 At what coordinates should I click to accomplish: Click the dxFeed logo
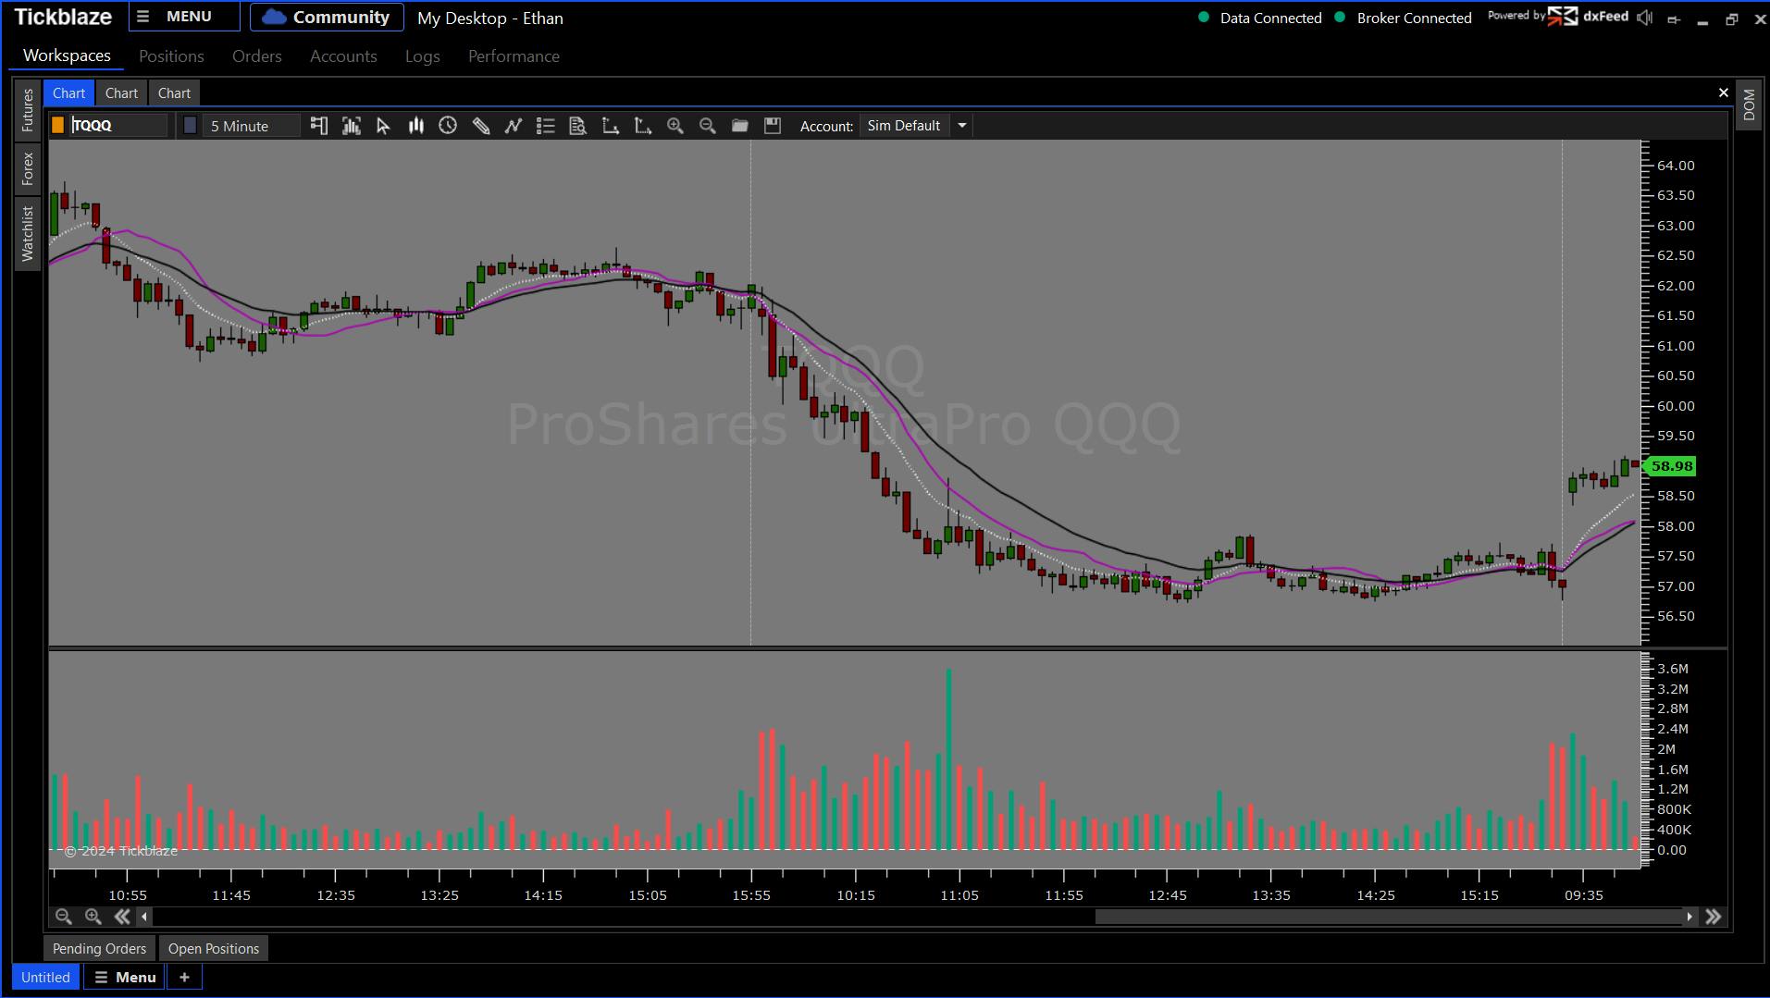(x=1588, y=17)
